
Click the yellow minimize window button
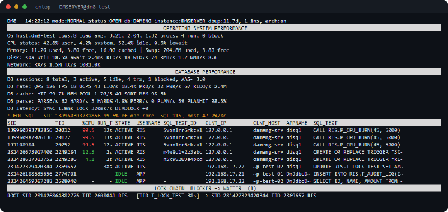click(x=16, y=7)
